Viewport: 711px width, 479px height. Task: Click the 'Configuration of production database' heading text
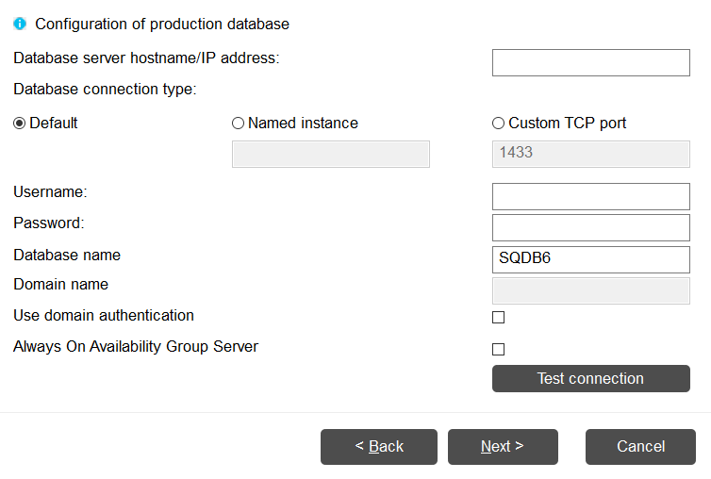pyautogui.click(x=162, y=24)
